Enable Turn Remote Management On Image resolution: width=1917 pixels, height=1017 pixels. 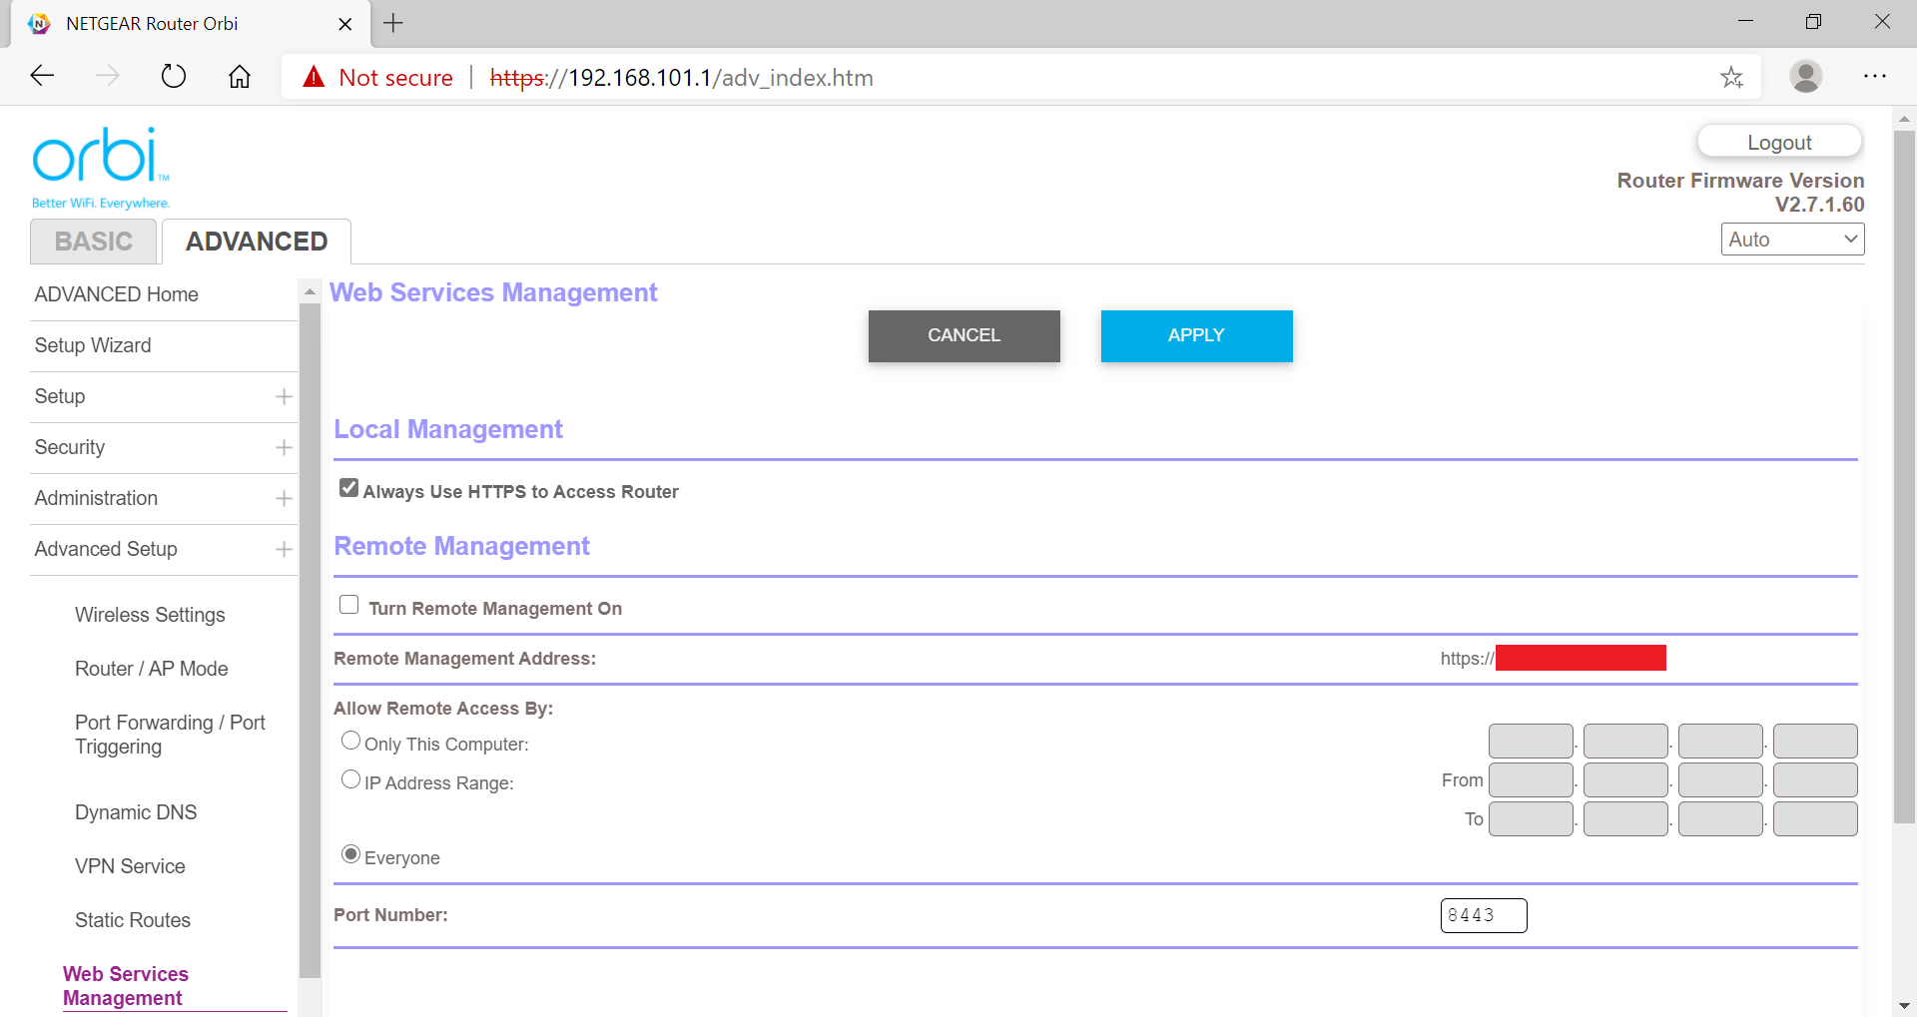(x=348, y=605)
